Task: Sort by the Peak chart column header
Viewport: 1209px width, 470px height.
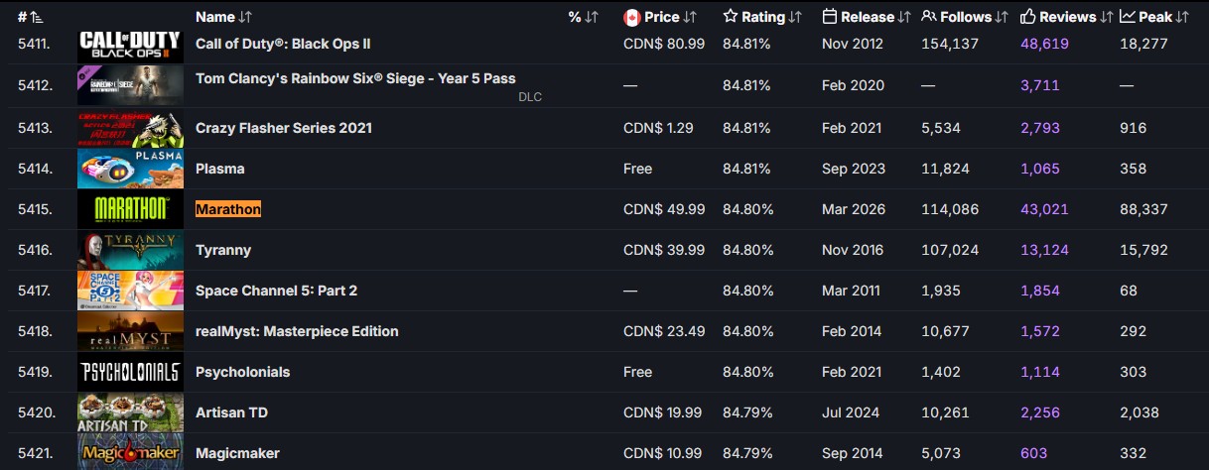Action: click(x=1154, y=17)
